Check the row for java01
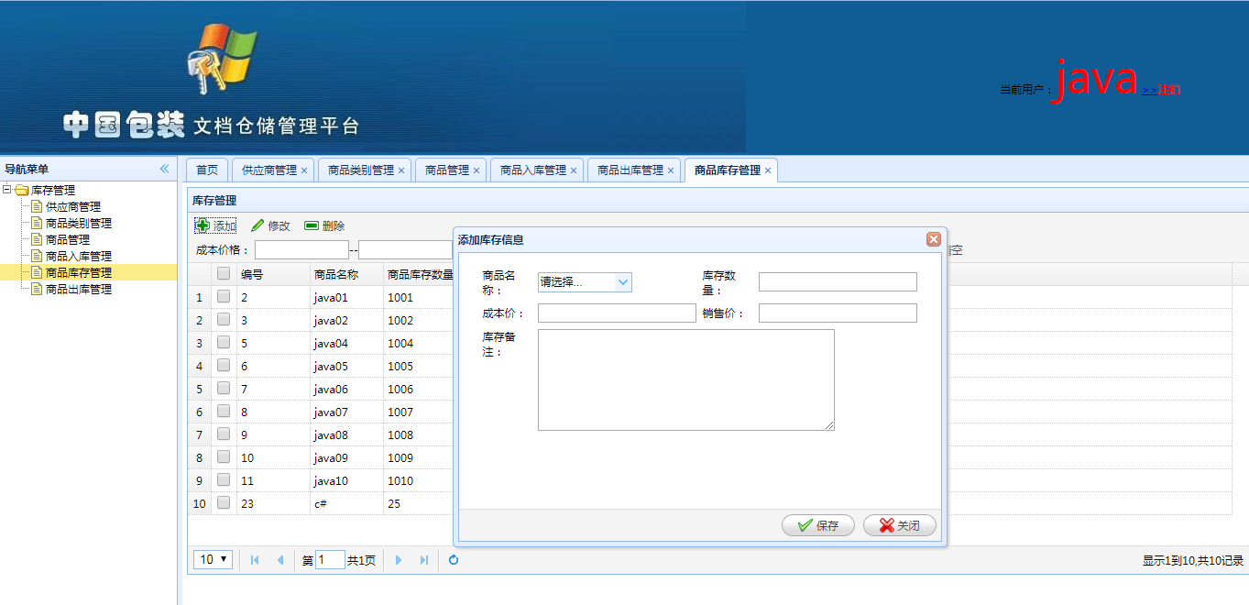Viewport: 1249px width, 605px height. (x=224, y=296)
